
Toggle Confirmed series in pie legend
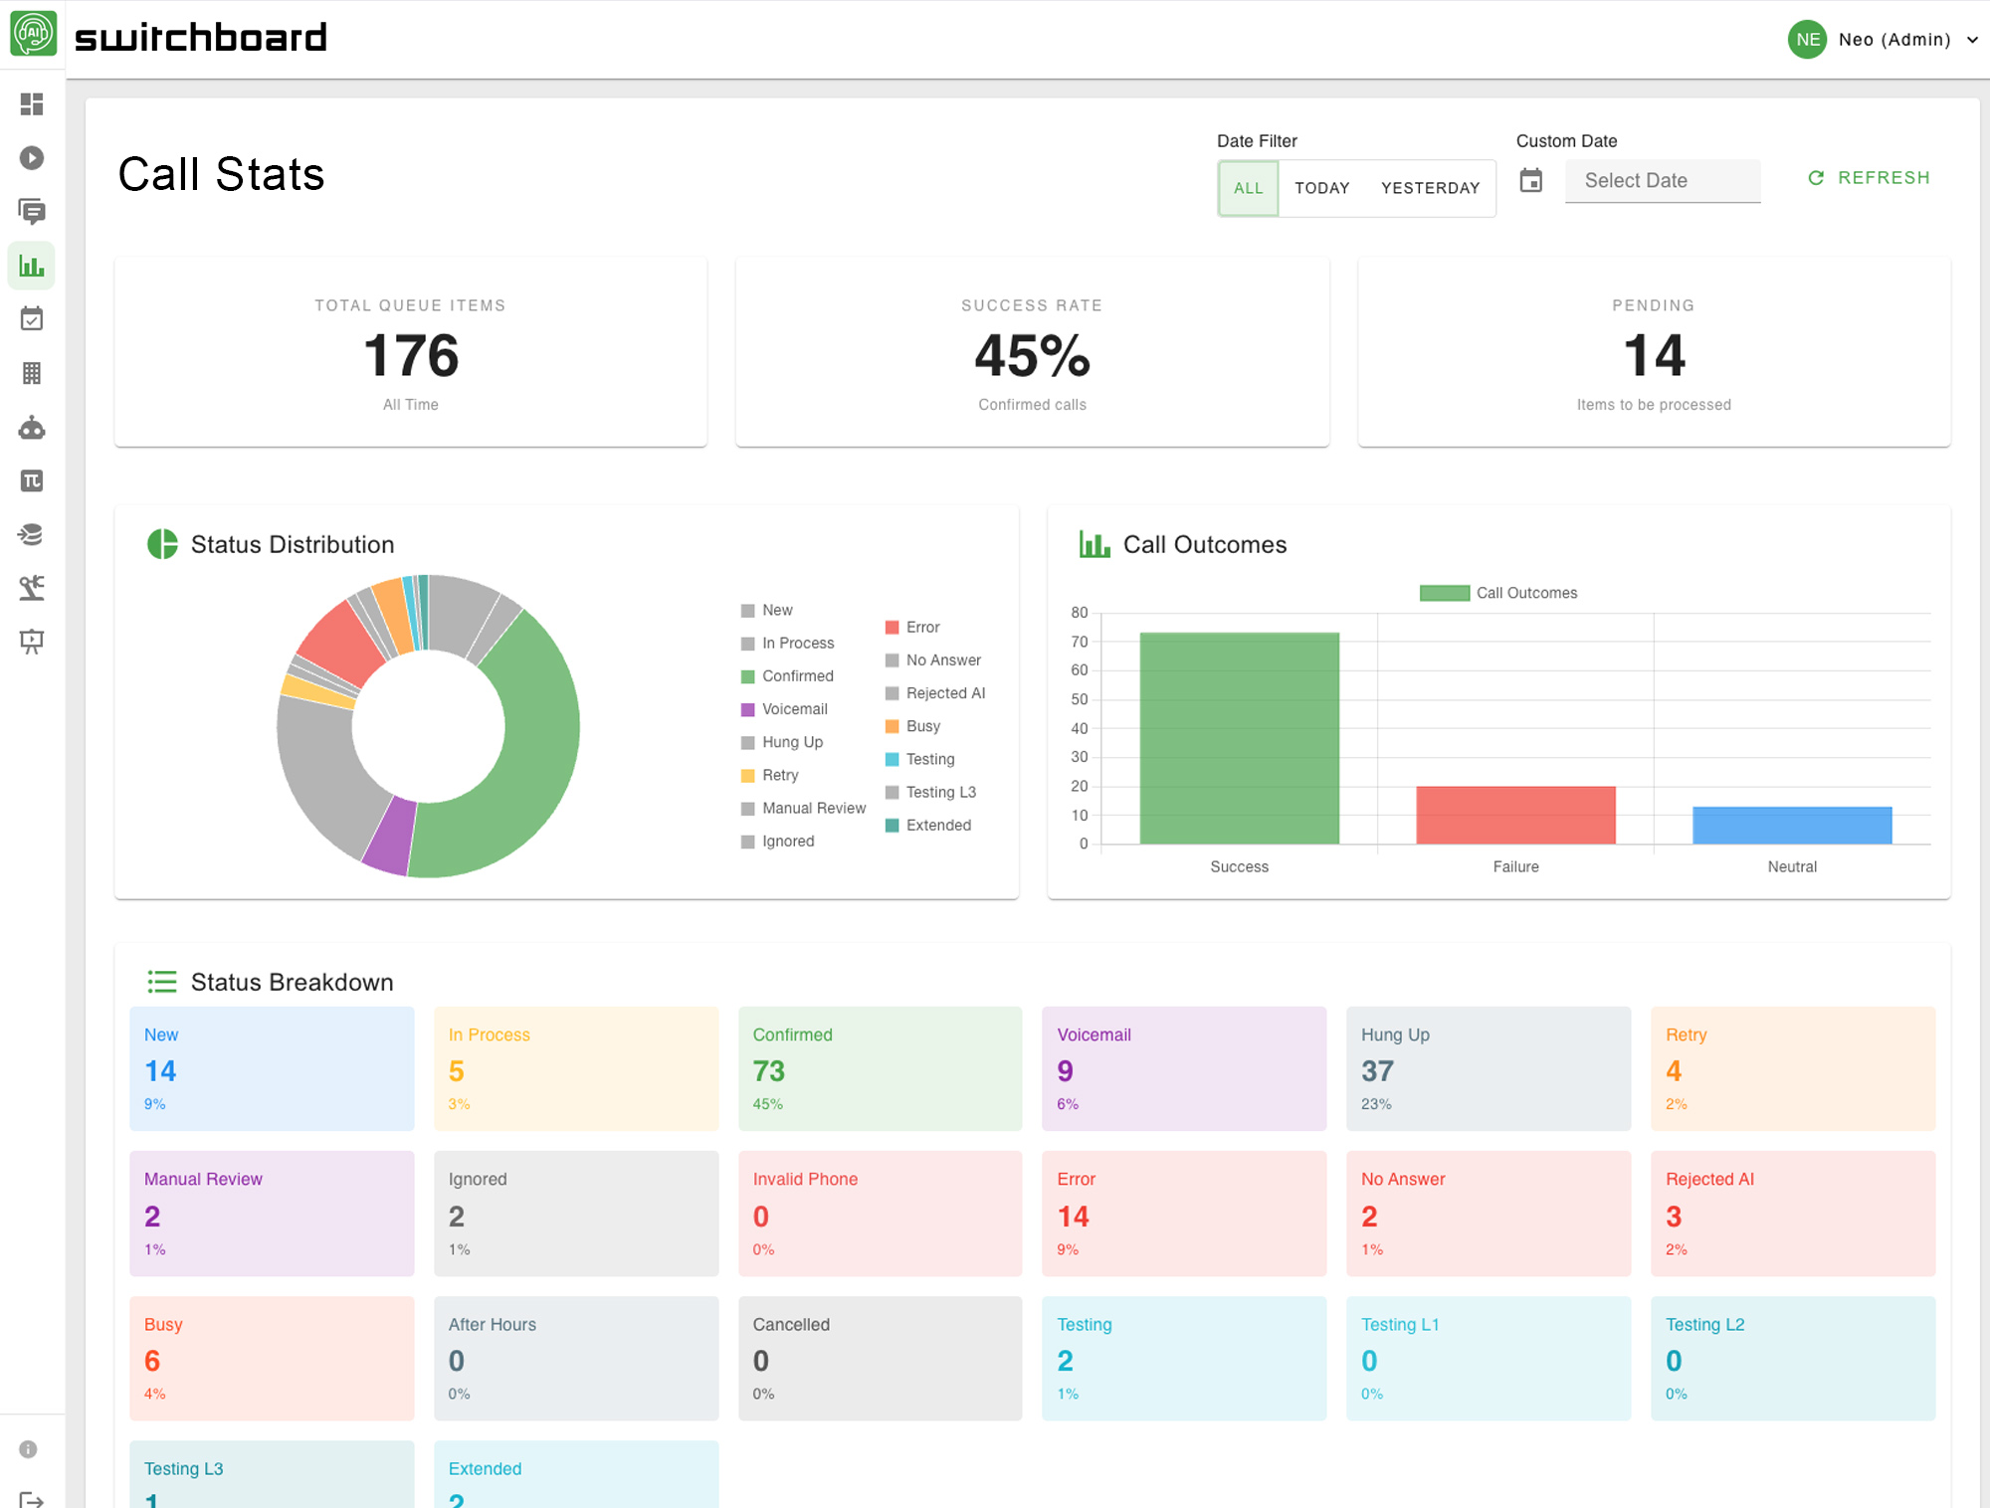[x=797, y=676]
